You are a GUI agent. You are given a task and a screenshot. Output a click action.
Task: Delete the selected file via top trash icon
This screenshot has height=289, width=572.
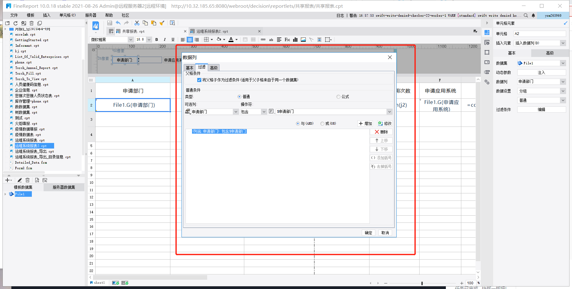(x=32, y=23)
